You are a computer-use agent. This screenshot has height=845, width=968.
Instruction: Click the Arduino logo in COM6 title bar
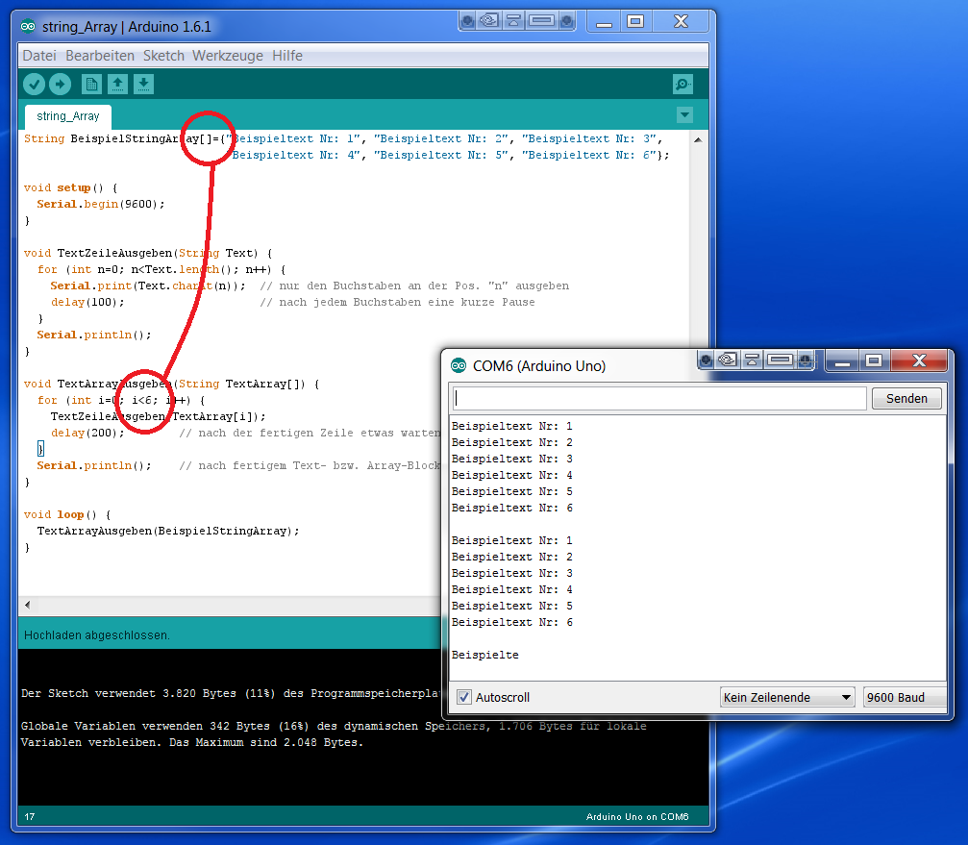point(459,366)
